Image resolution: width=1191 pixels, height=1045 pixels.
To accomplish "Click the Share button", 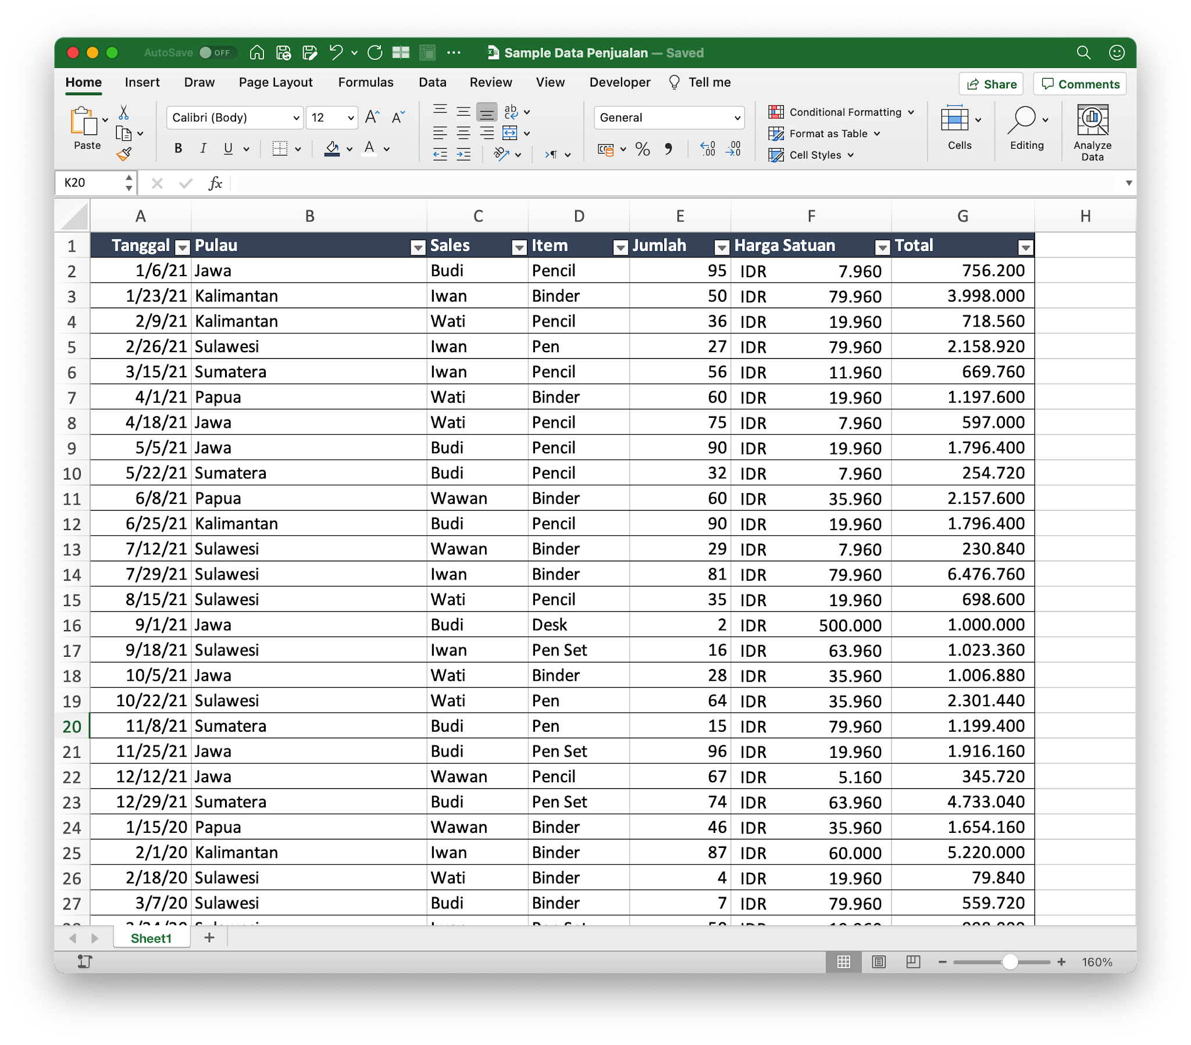I will click(990, 84).
